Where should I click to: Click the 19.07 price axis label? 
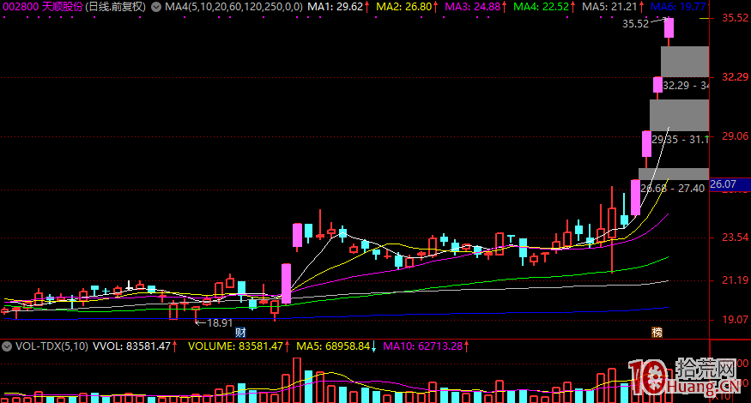point(736,320)
